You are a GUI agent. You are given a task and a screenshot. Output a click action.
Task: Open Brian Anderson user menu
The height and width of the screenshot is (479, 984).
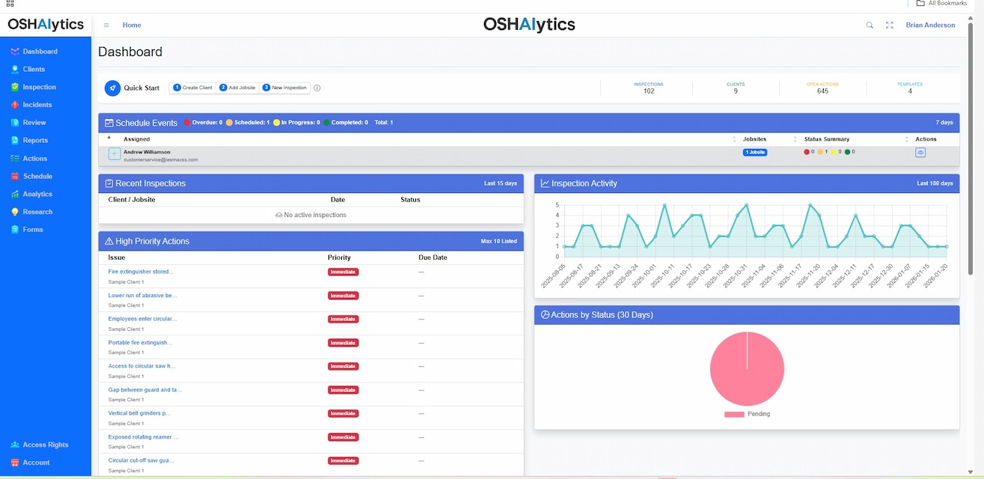pos(930,25)
